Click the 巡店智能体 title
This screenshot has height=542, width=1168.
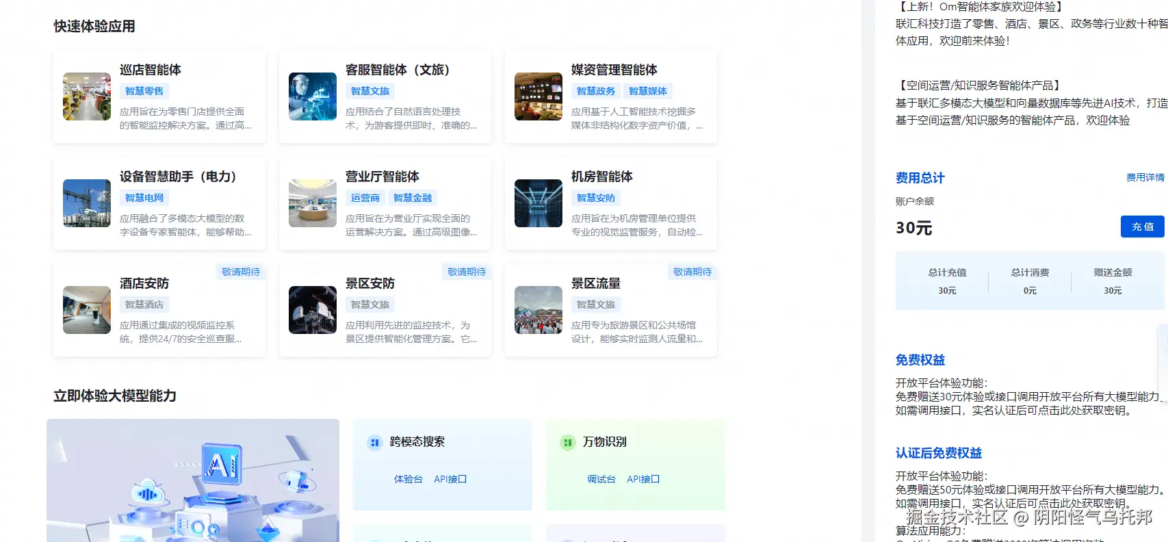[x=151, y=70]
